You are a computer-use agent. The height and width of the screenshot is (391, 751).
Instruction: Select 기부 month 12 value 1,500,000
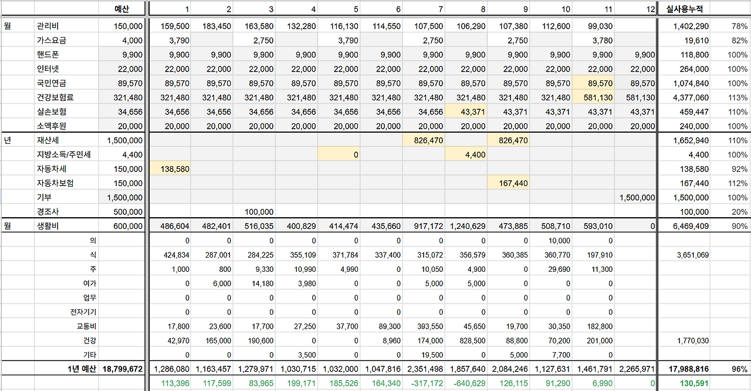coord(636,197)
